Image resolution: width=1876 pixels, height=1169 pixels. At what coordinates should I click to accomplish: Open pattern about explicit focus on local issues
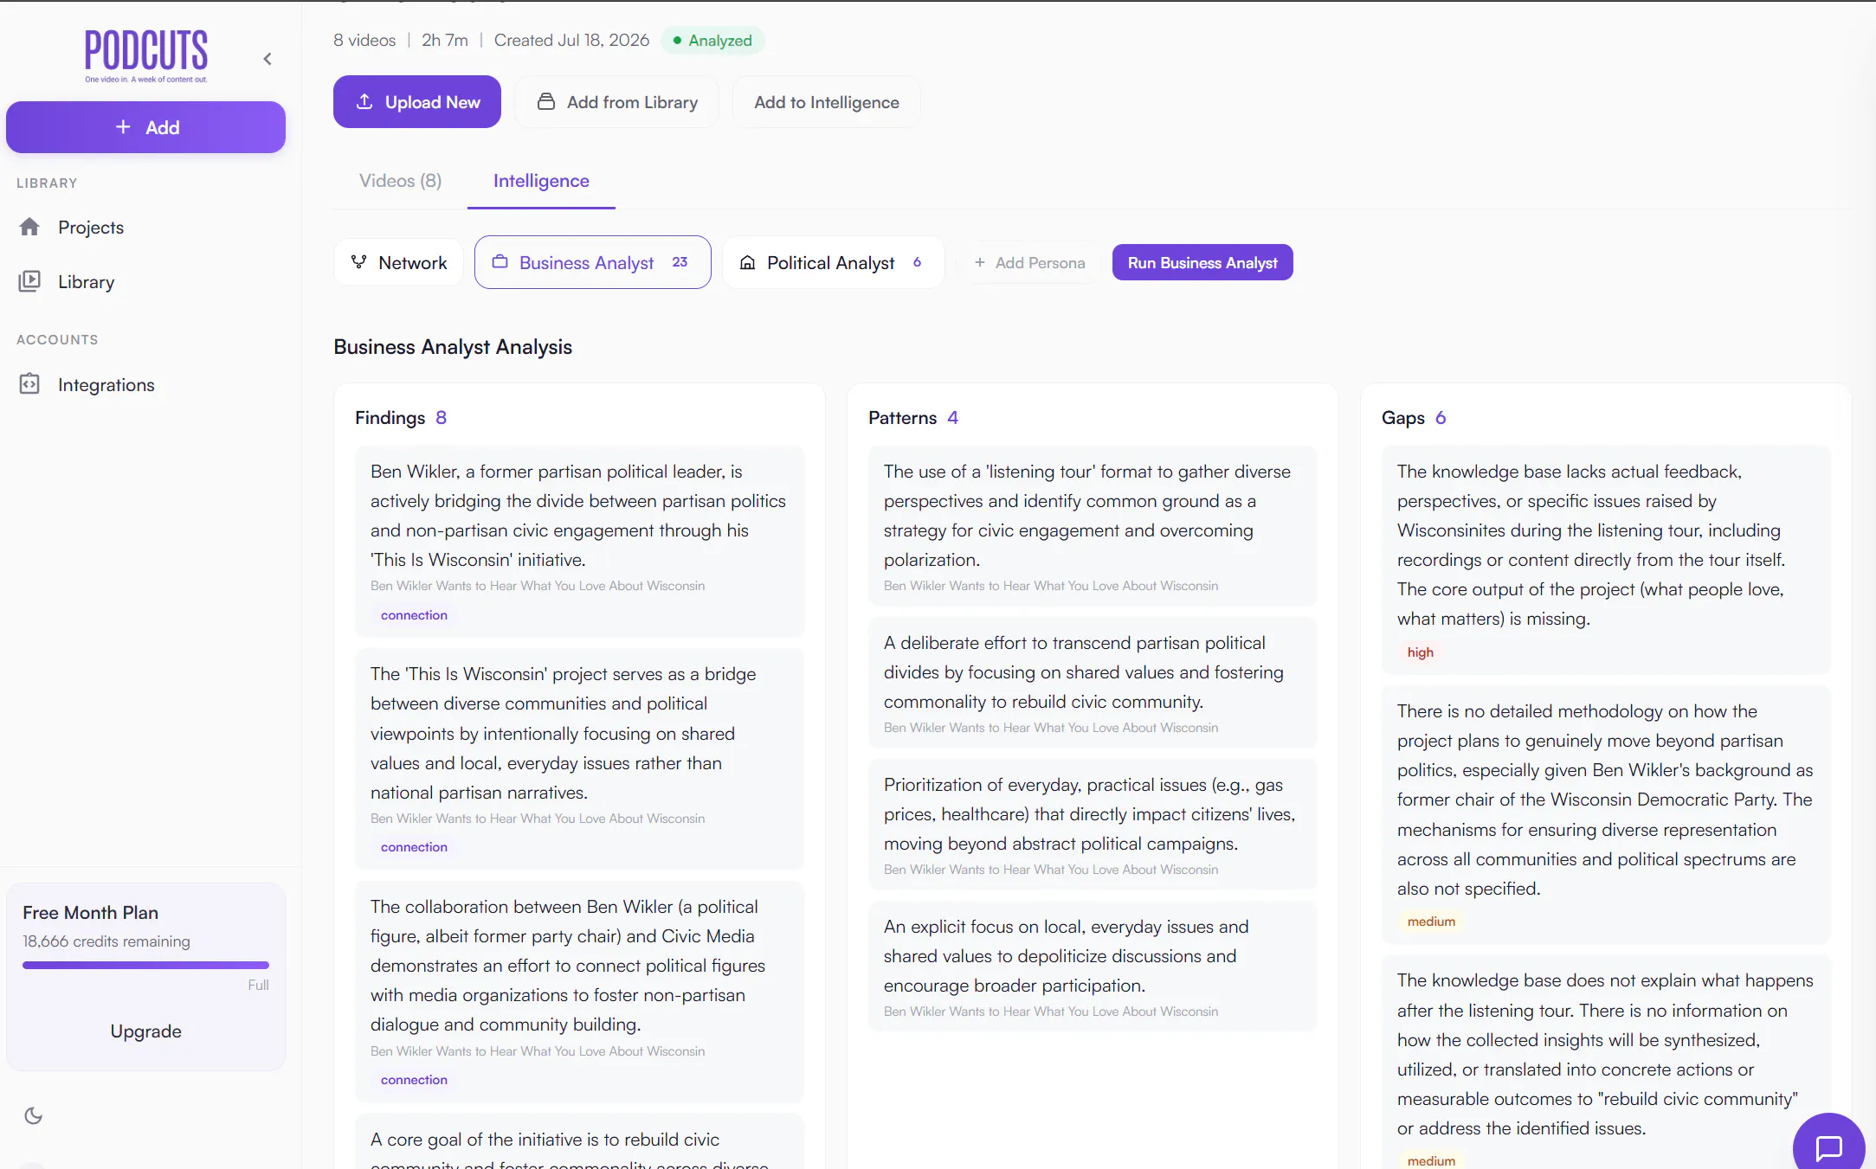tap(1093, 967)
